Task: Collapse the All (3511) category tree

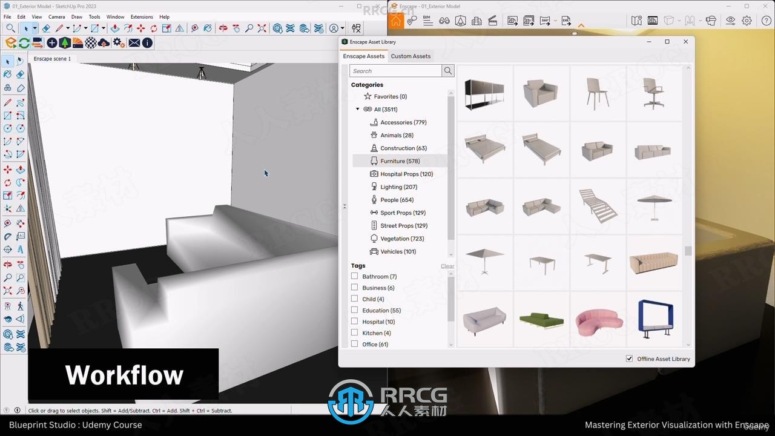Action: tap(358, 109)
